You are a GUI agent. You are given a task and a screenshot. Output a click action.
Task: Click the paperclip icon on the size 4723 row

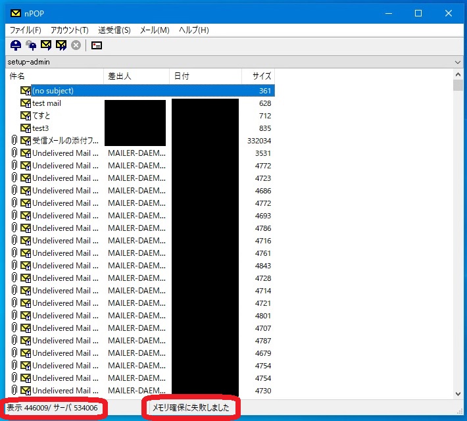14,178
